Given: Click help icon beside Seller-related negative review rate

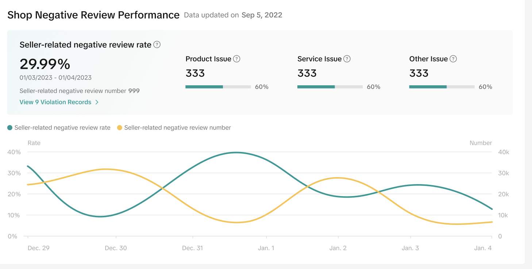Looking at the screenshot, I should [x=157, y=45].
